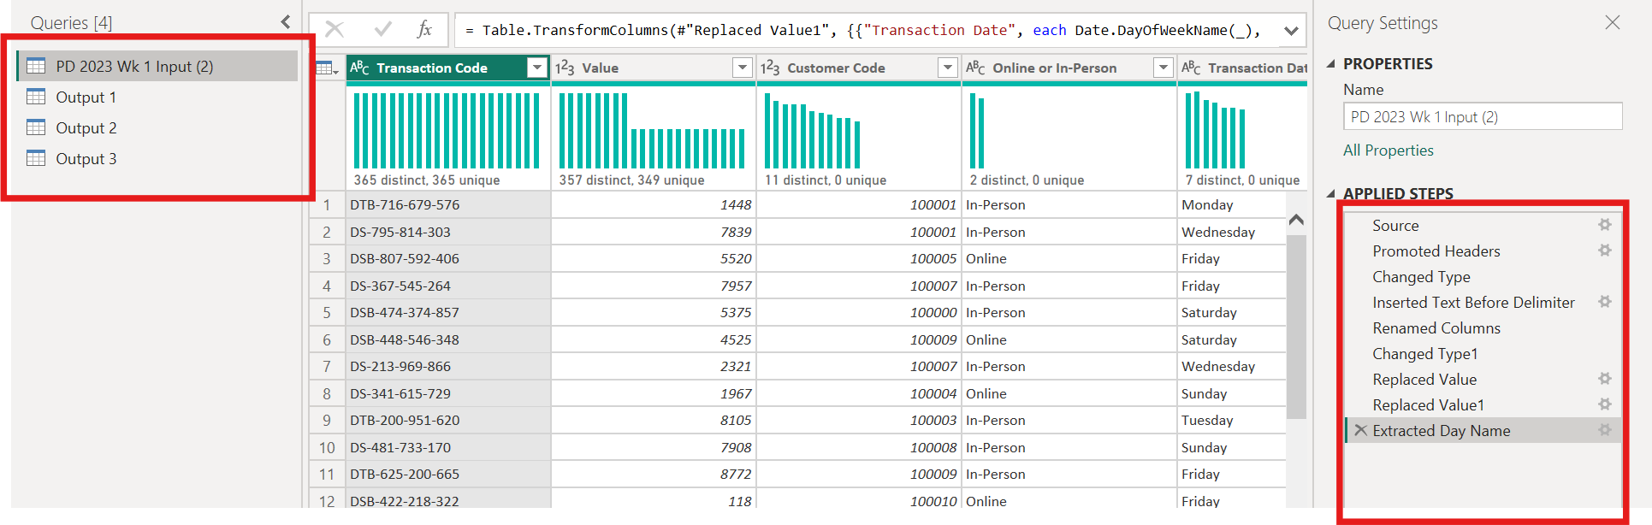
Task: Expand the formula bar
Action: (1291, 31)
